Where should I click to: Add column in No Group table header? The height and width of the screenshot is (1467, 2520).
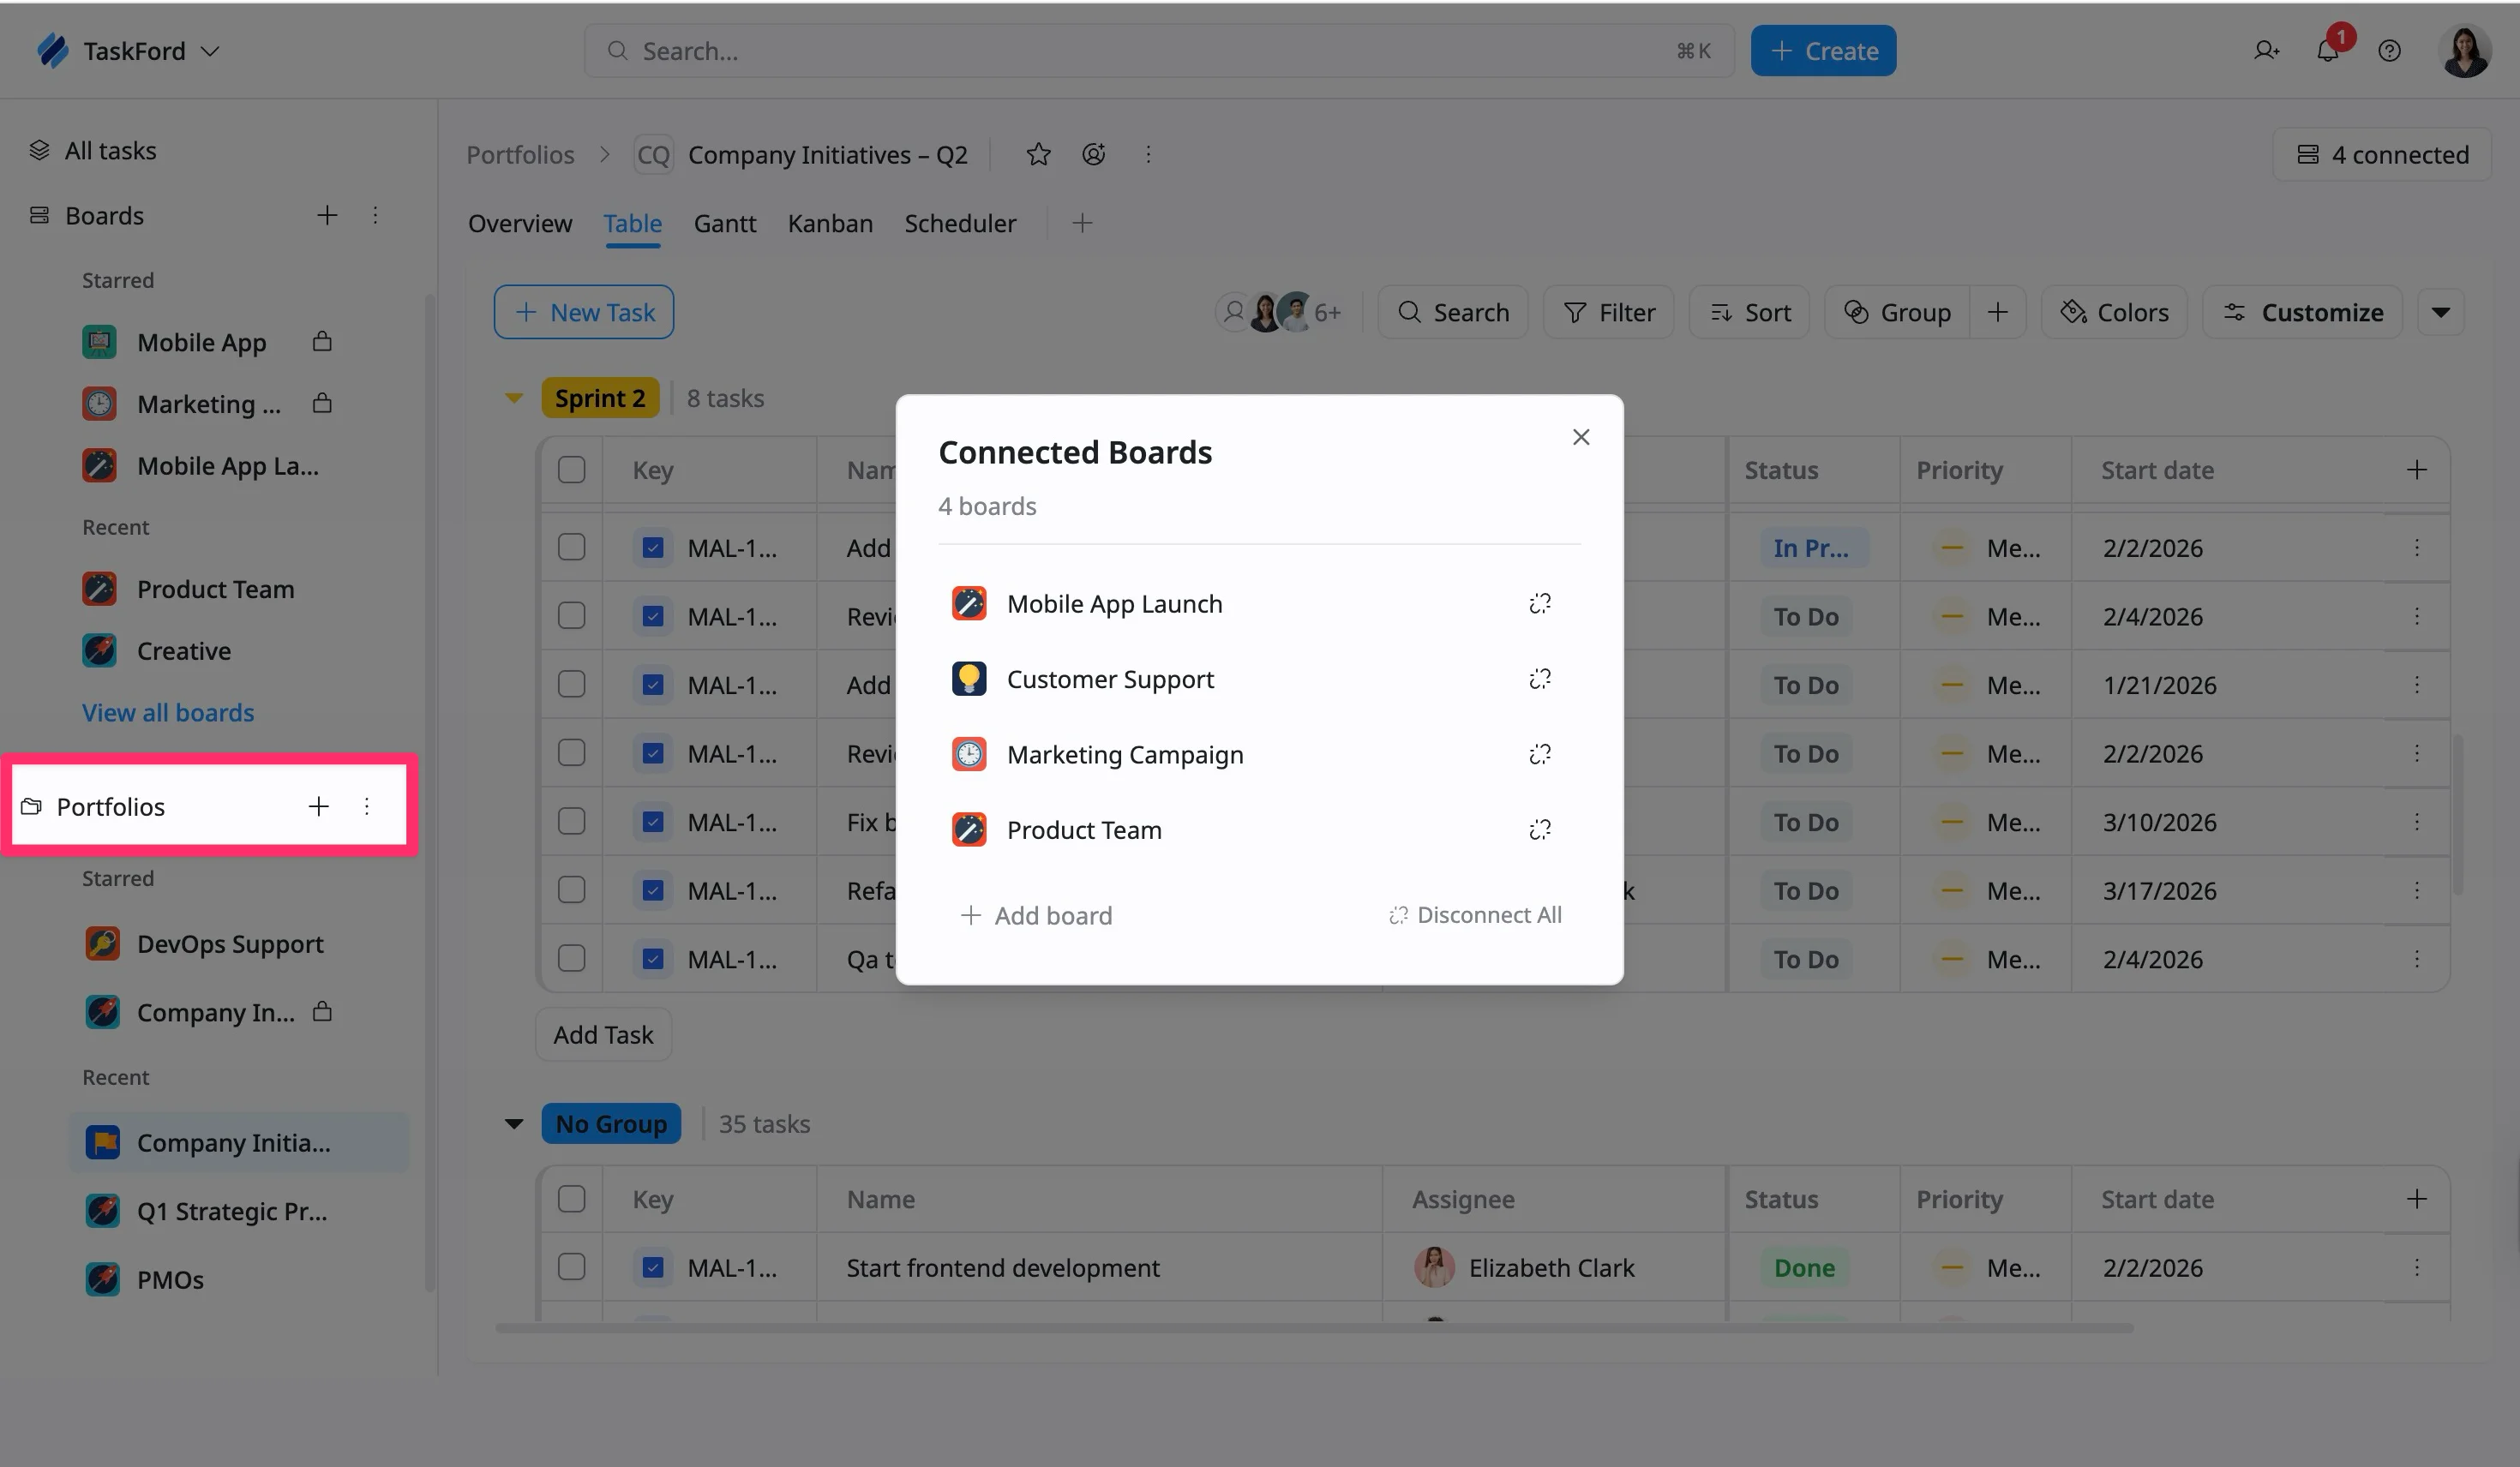[x=2416, y=1199]
